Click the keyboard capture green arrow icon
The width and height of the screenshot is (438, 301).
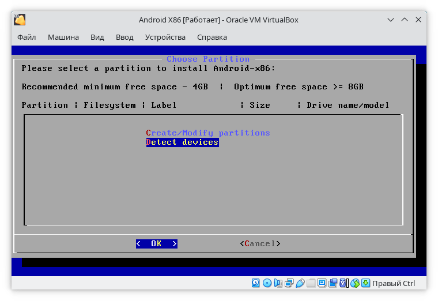[366, 283]
